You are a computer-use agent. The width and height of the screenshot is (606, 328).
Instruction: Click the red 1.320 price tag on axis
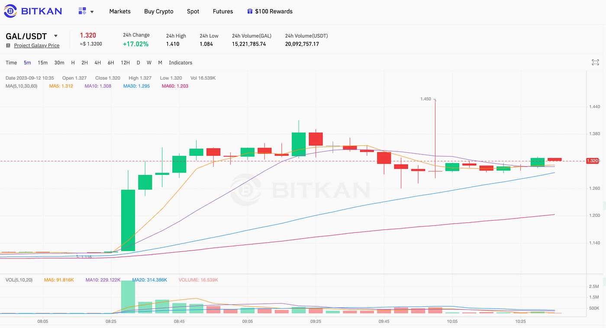[592, 161]
